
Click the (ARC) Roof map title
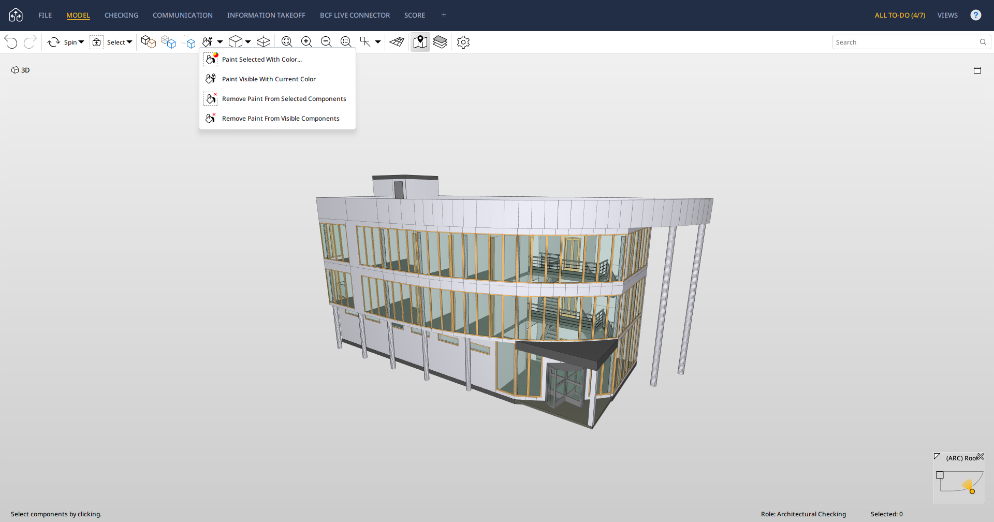pos(961,458)
